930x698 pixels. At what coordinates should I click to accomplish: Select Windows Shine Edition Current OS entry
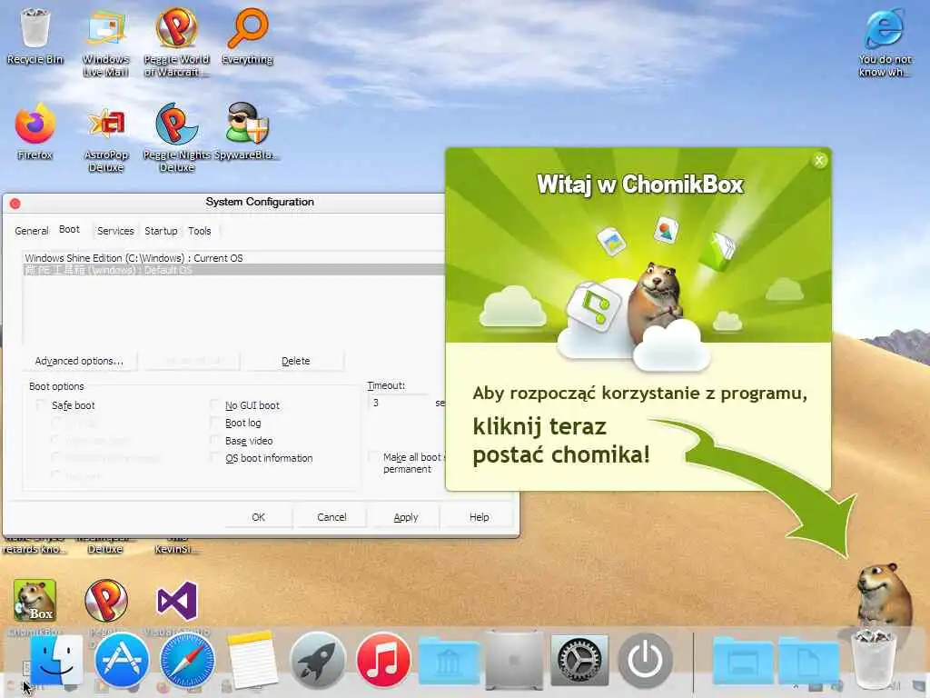(234, 258)
